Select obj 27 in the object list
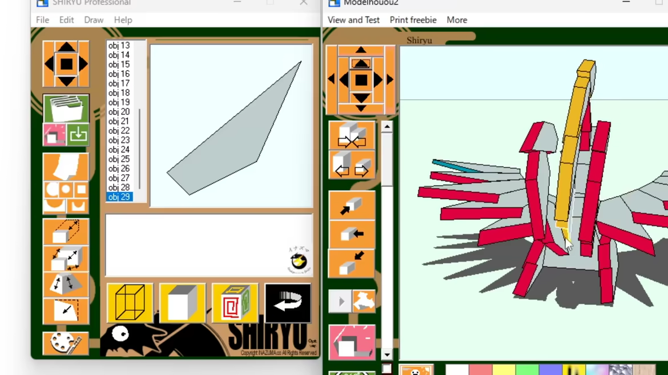The image size is (668, 375). click(119, 178)
